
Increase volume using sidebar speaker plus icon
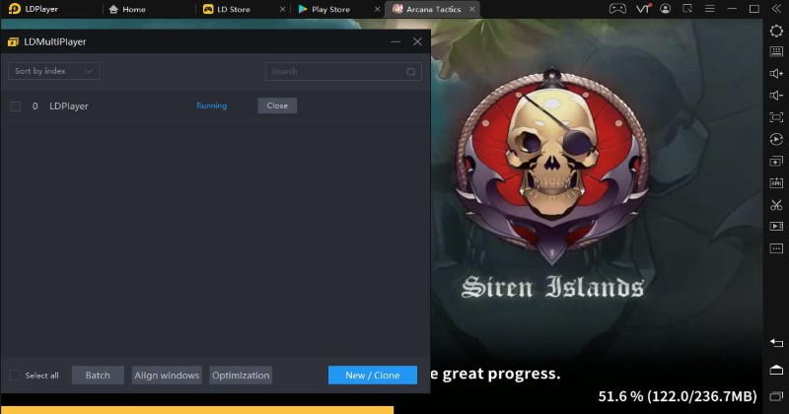776,74
